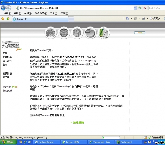
Task: Click the RSS feeds icon
Action: (x=136, y=19)
